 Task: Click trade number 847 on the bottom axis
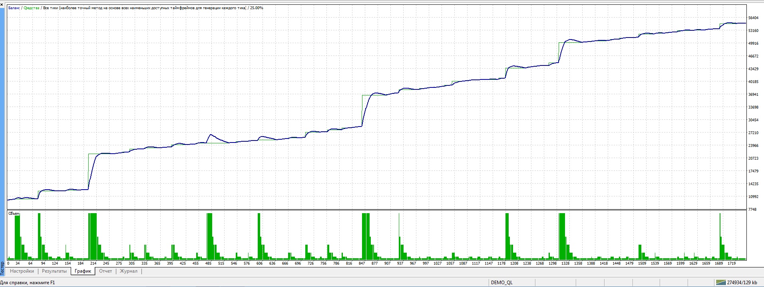tap(362, 263)
